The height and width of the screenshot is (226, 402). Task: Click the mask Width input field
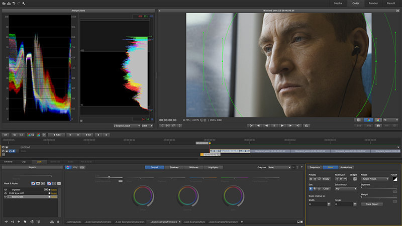318,204
